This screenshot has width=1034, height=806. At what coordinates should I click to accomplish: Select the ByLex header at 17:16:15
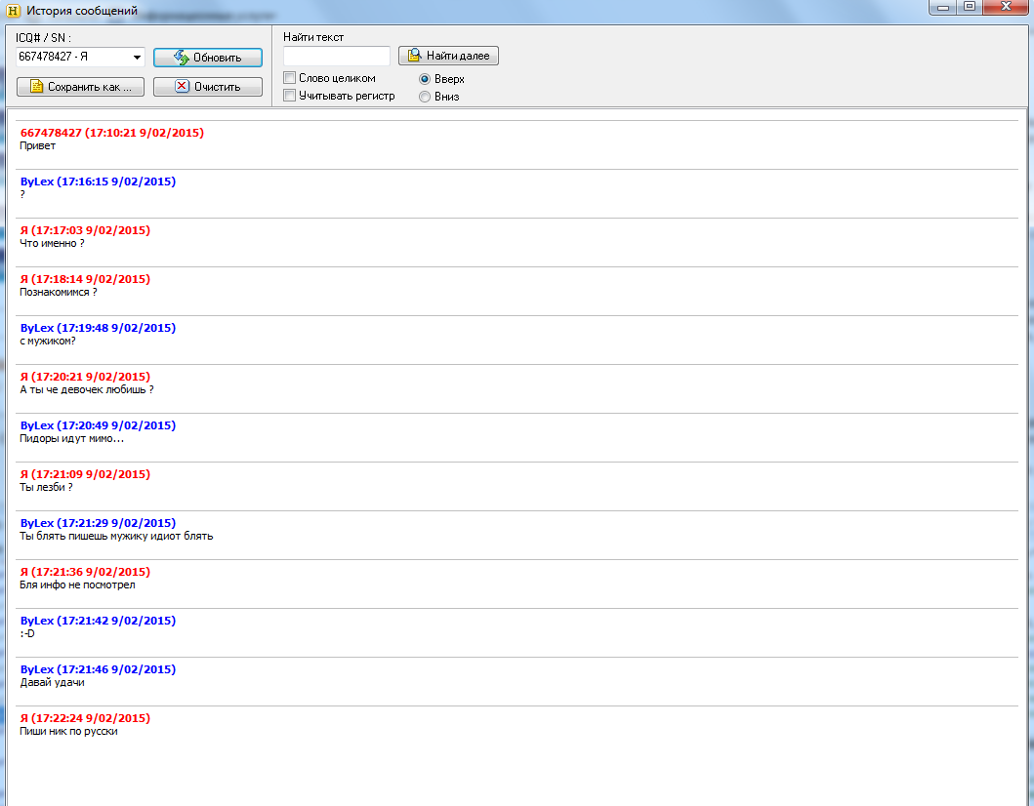[x=98, y=181]
